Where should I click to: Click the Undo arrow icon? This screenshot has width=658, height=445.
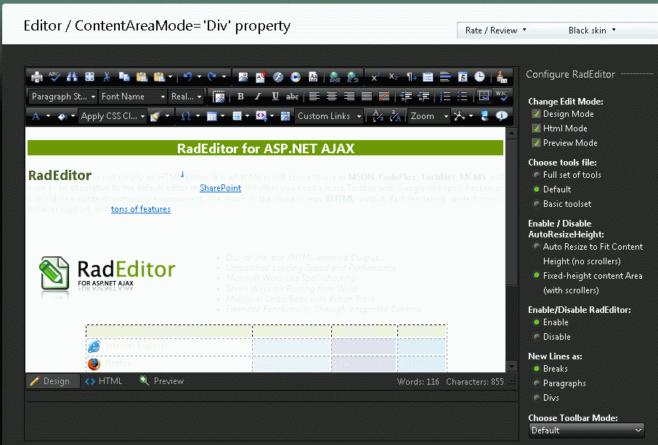188,77
